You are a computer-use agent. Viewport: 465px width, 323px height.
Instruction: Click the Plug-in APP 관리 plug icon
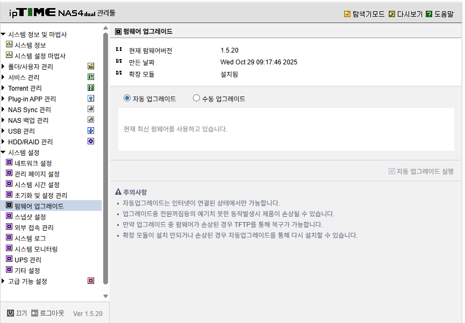tap(91, 98)
